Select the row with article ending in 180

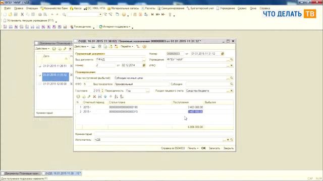[154, 107]
